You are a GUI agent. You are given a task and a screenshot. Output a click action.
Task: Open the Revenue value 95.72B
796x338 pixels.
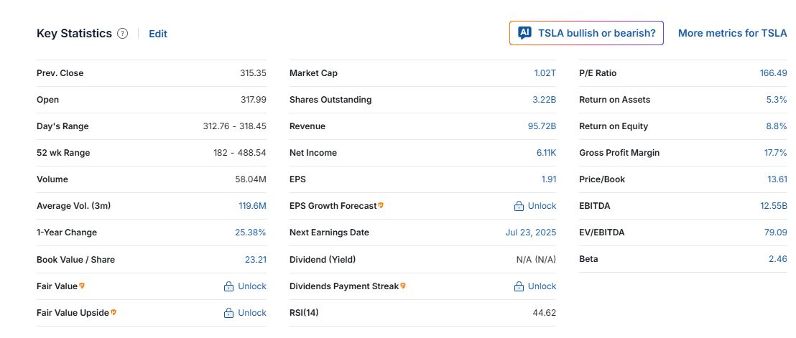pyautogui.click(x=542, y=126)
